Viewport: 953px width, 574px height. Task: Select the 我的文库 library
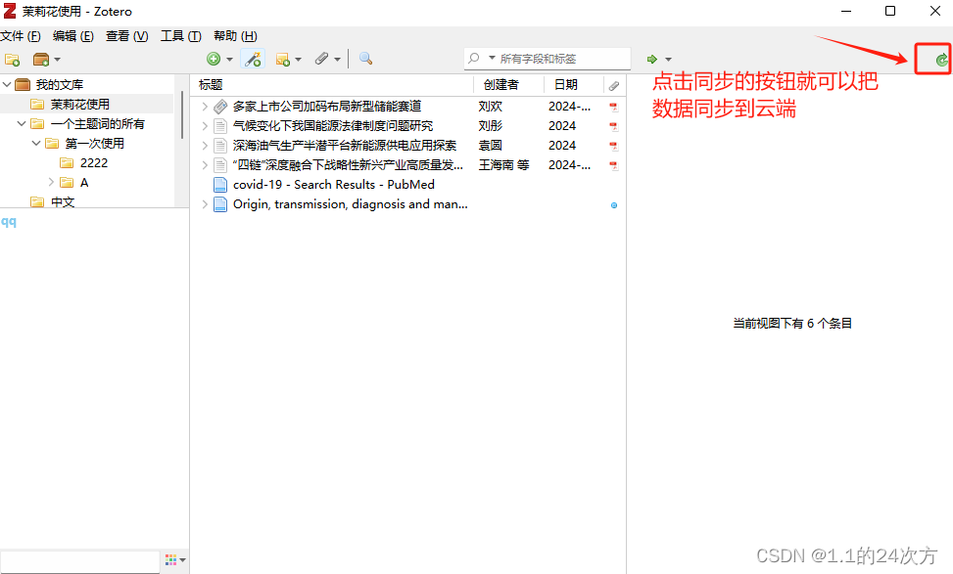59,85
